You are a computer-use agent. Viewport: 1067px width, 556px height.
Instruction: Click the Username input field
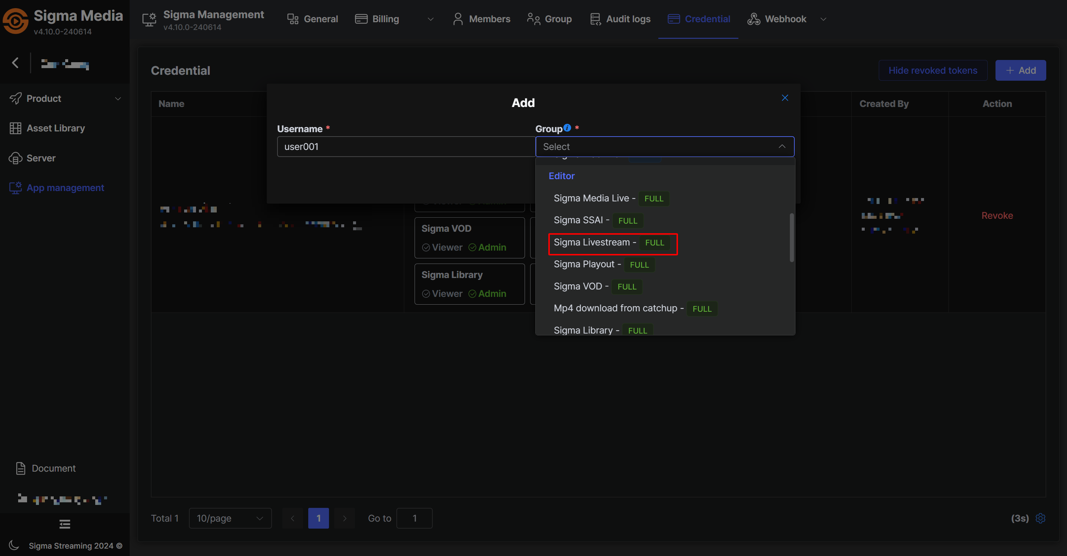tap(406, 147)
